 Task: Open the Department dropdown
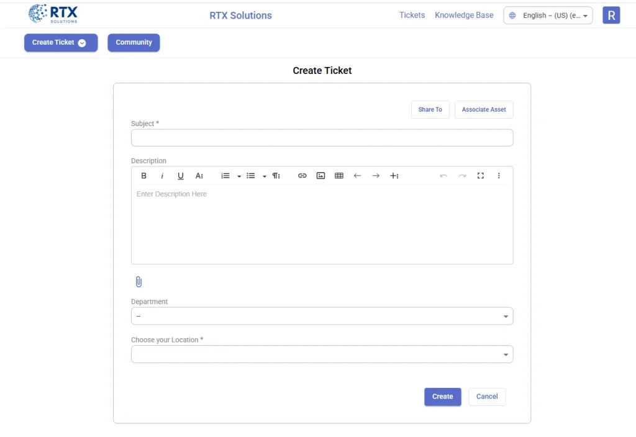click(322, 316)
